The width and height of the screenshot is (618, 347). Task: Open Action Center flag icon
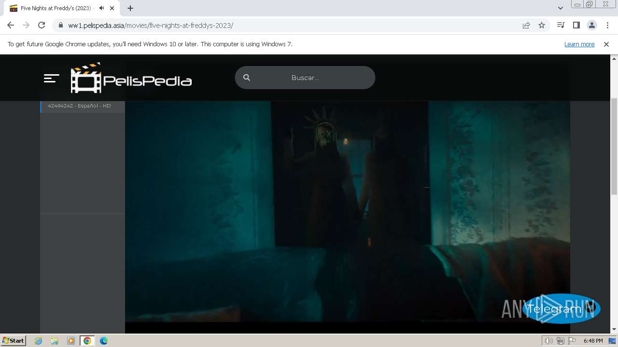click(x=572, y=341)
